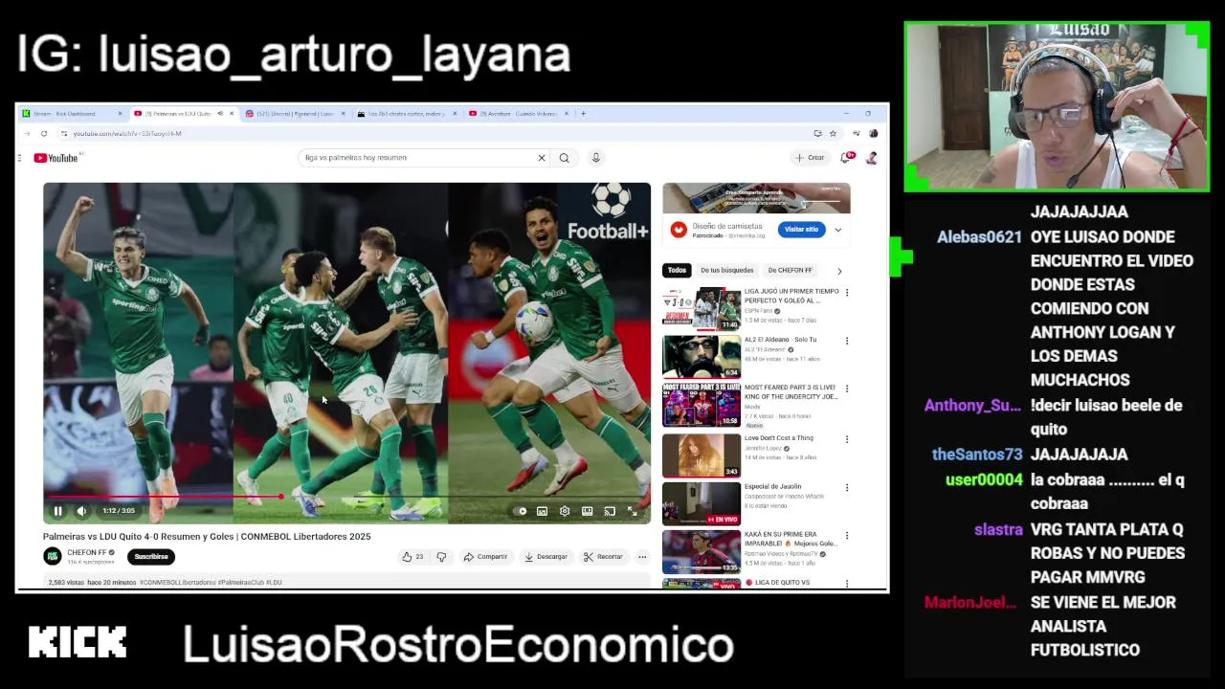Download the video with Descargar
The width and height of the screenshot is (1225, 689).
546,556
